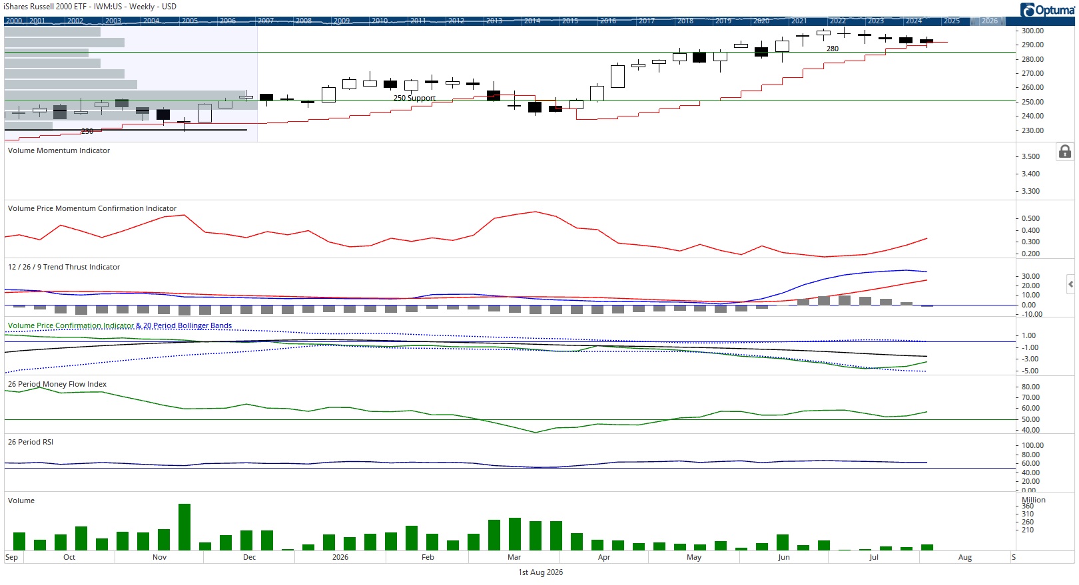1079x585 pixels.
Task: Grab the right handle of the date range slider
Action: tap(1002, 21)
